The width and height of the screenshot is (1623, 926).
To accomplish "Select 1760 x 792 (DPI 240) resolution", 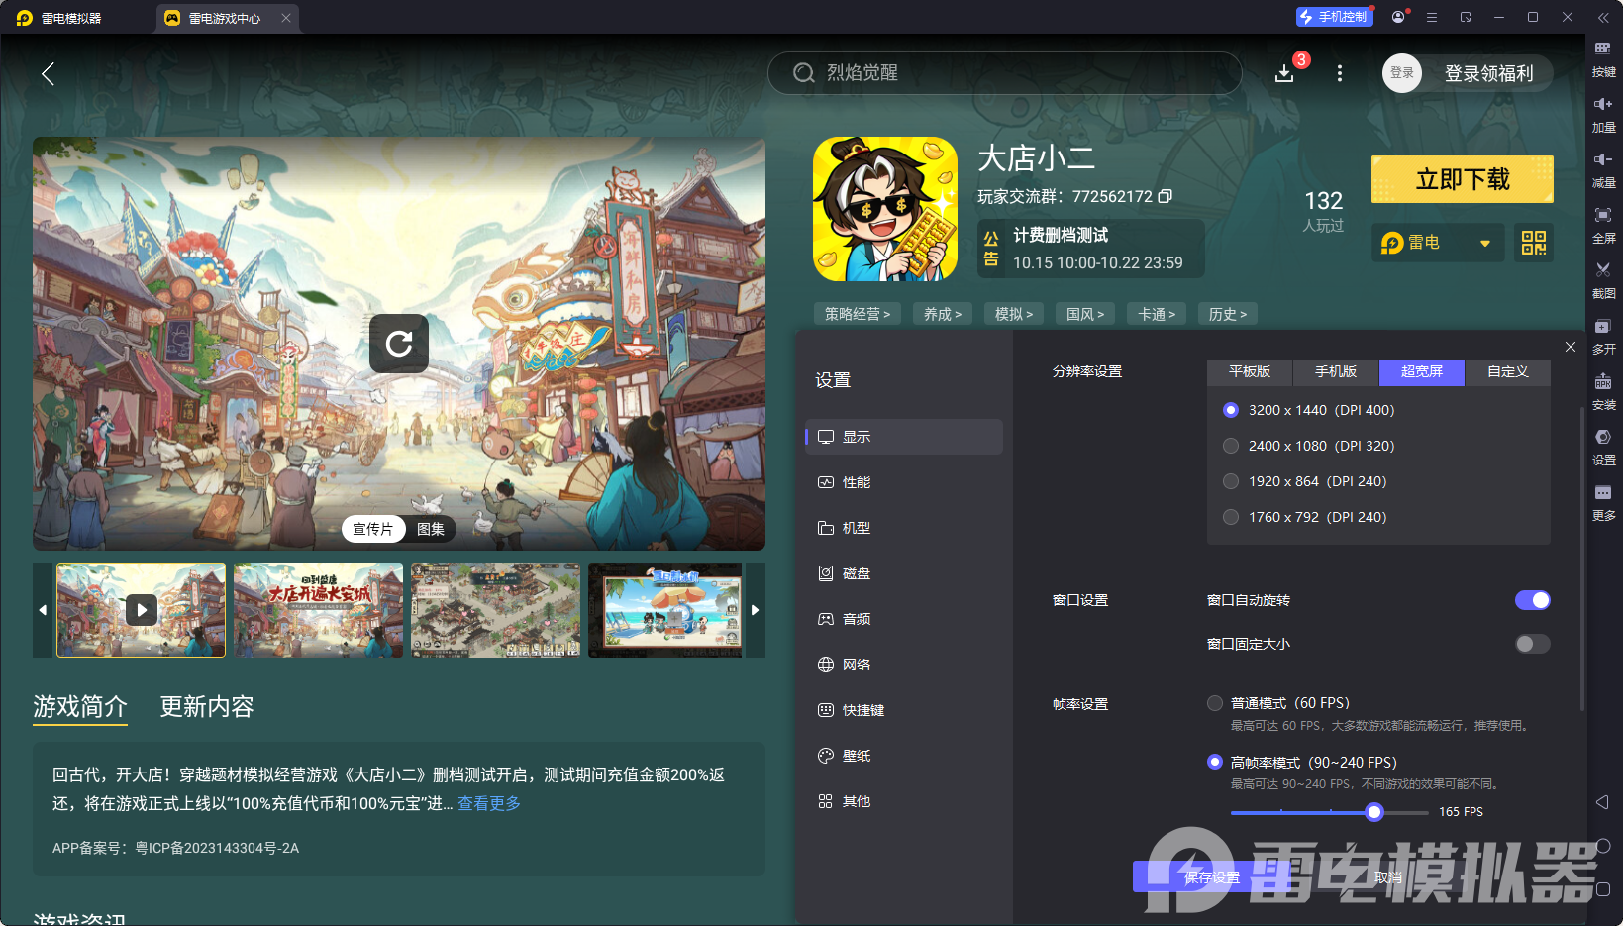I will [1231, 517].
